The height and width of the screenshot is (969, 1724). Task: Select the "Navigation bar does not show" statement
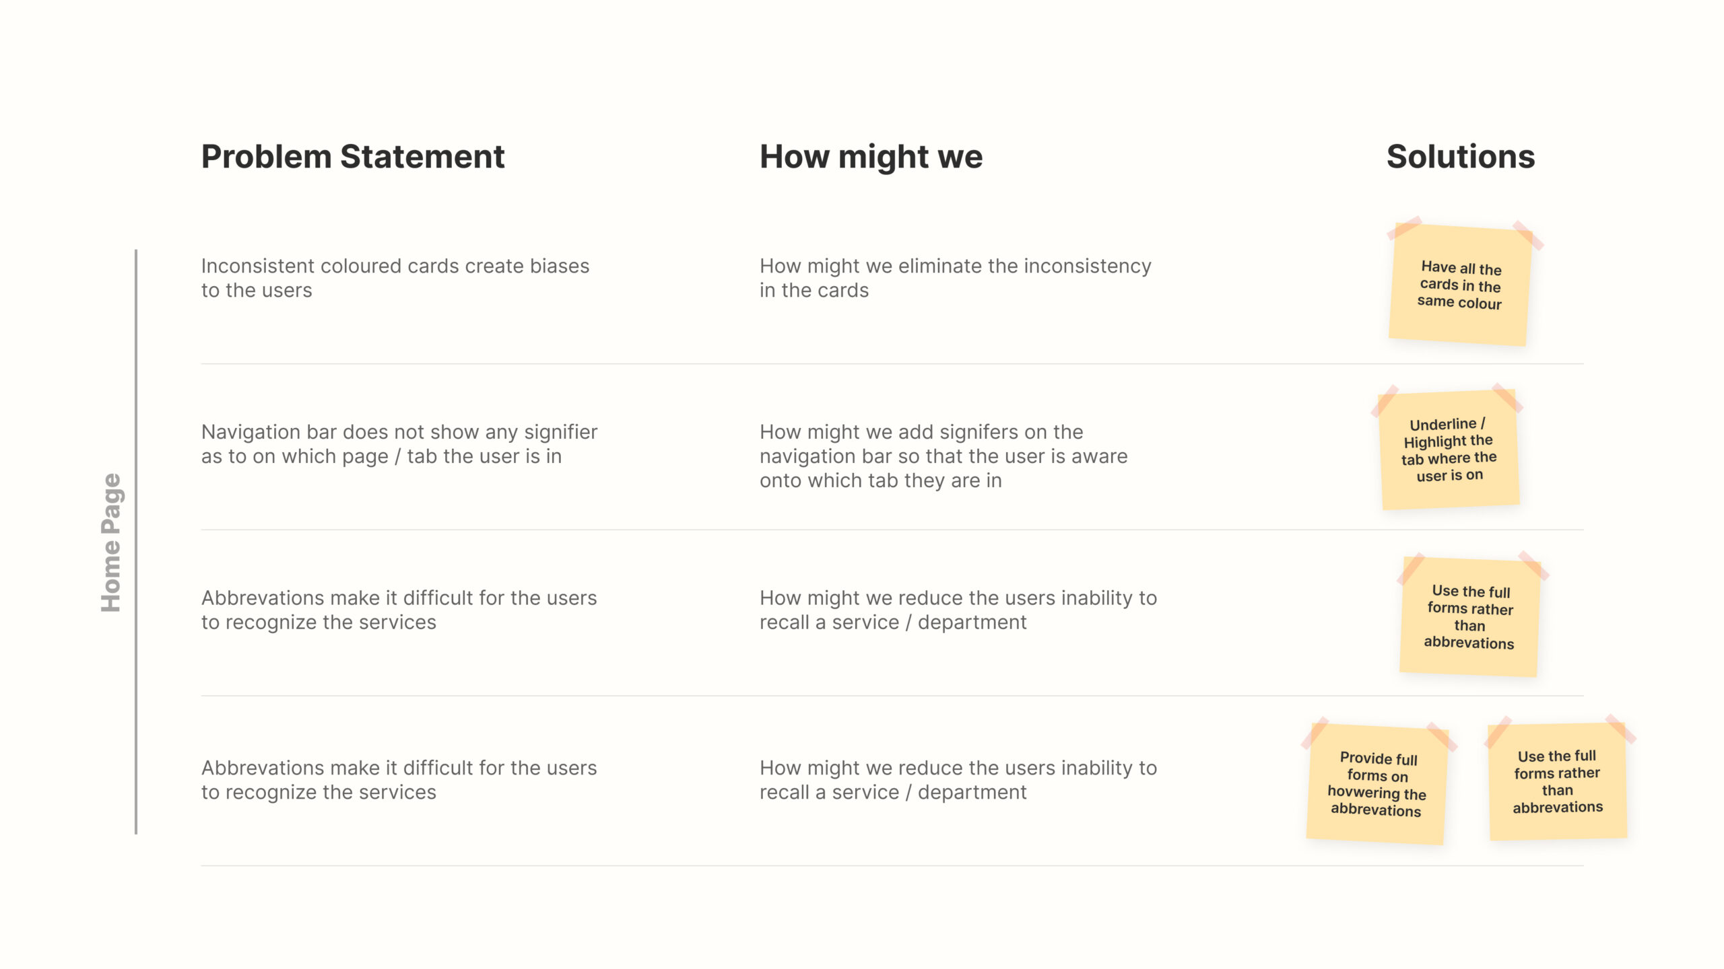point(399,444)
